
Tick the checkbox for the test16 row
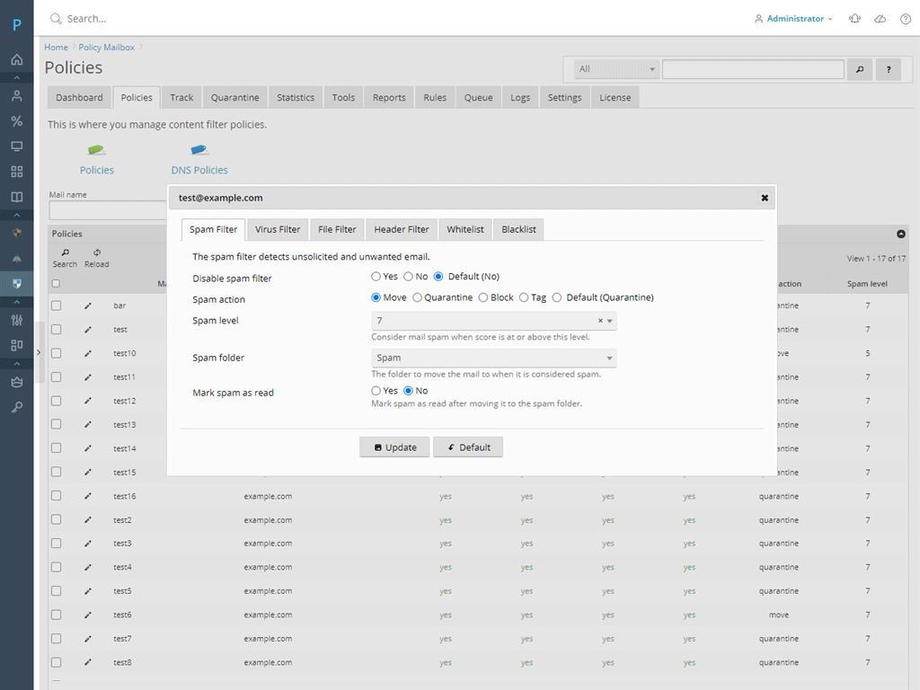pos(56,496)
